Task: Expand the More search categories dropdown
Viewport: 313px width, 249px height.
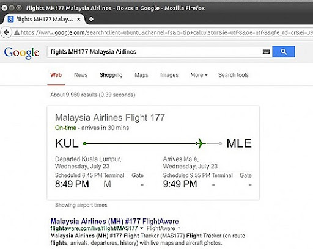Action: [x=199, y=75]
